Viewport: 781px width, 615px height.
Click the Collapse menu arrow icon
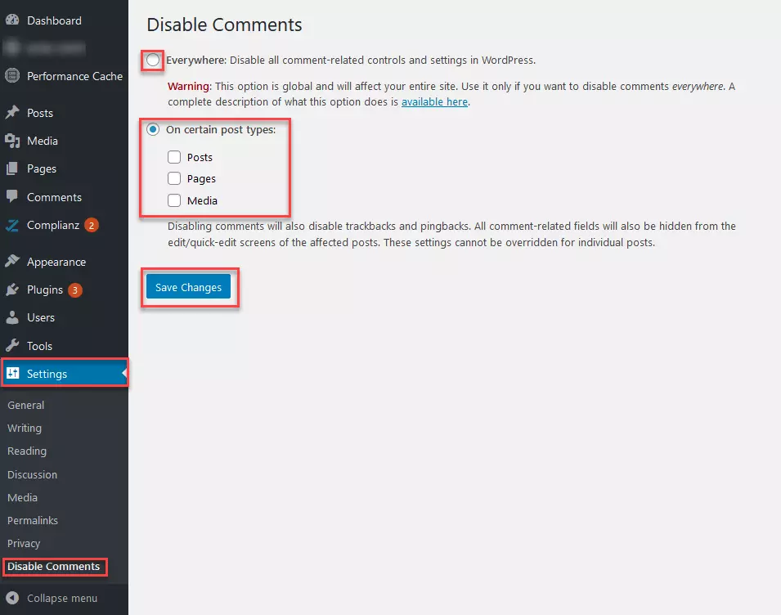[x=12, y=598]
